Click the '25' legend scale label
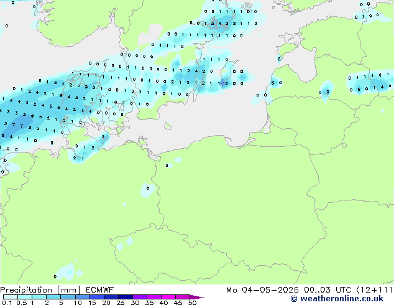 pyautogui.click(x=121, y=303)
